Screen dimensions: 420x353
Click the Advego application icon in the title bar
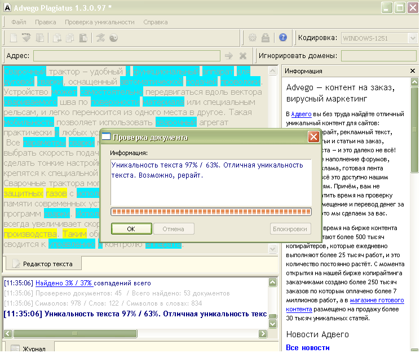pos(7,8)
